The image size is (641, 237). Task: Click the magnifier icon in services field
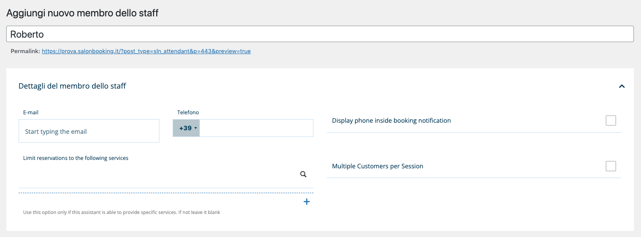(303, 175)
